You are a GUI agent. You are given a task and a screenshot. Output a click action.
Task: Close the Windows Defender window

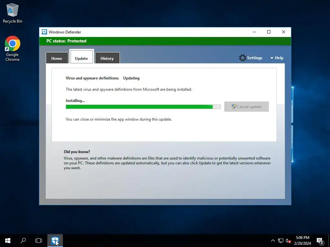(x=284, y=32)
